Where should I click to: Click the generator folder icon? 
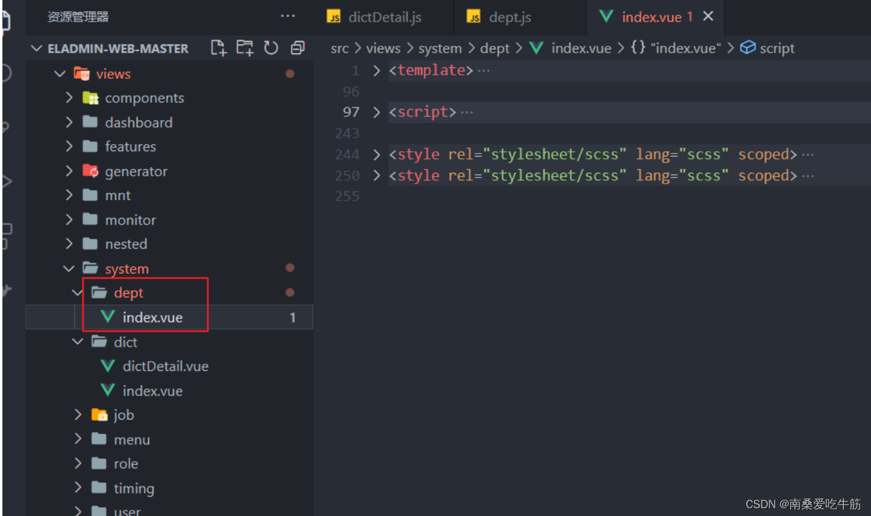(90, 171)
